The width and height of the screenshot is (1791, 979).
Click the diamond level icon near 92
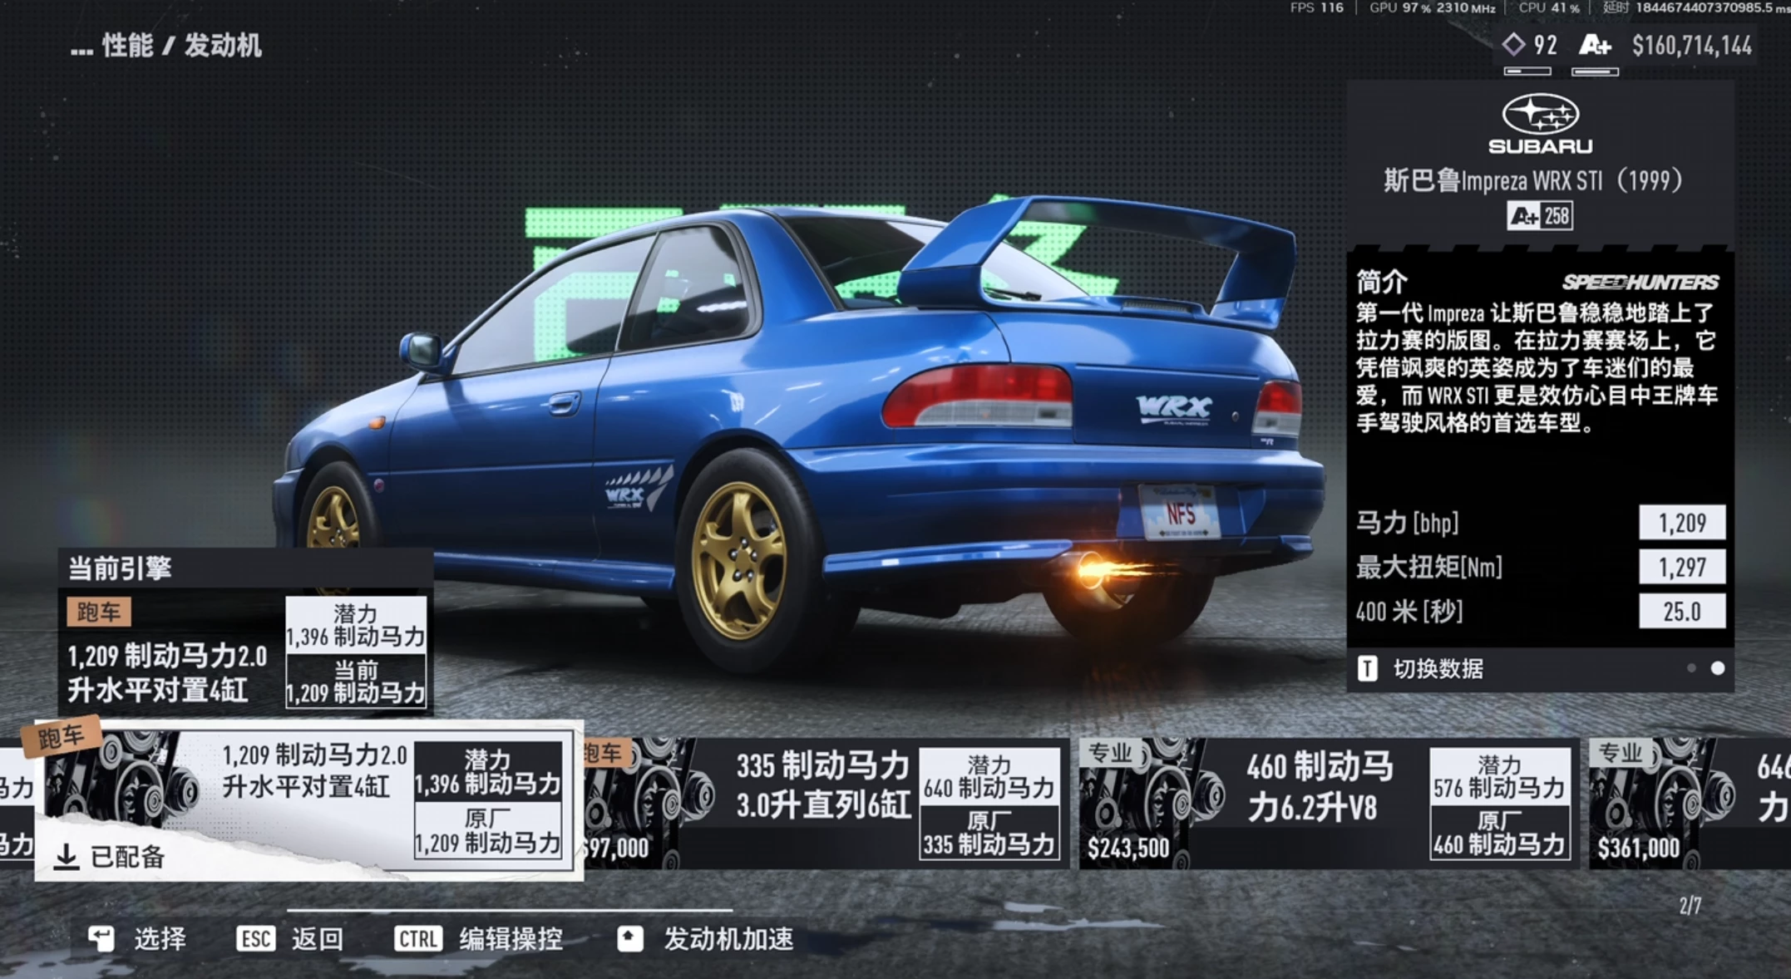1514,44
